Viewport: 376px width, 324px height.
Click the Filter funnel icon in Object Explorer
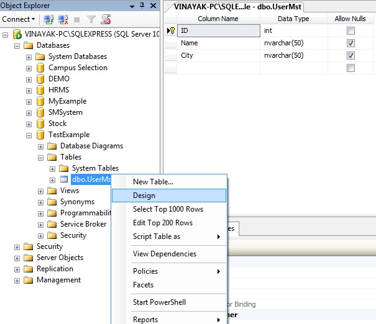click(x=91, y=19)
